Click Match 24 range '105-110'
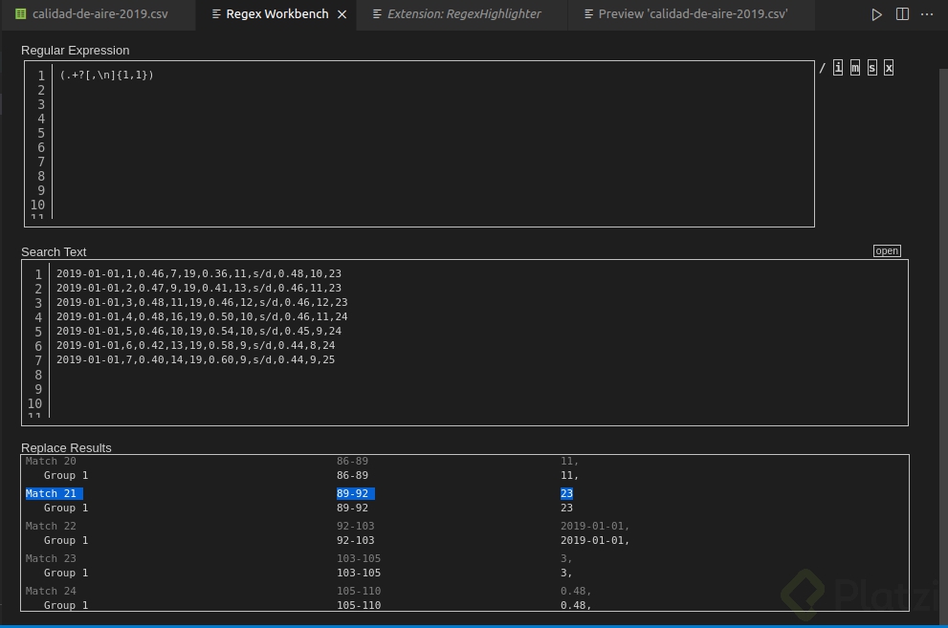This screenshot has width=948, height=628. pos(359,591)
